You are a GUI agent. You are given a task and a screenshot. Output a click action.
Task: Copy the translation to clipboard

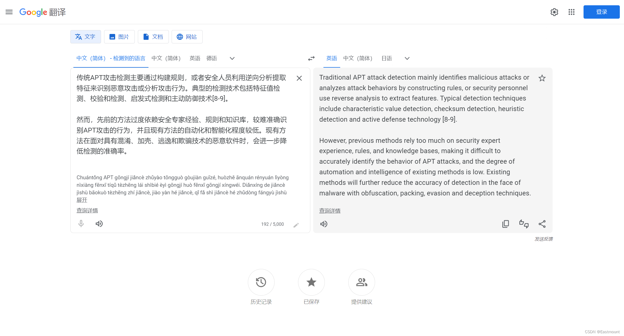coord(505,224)
